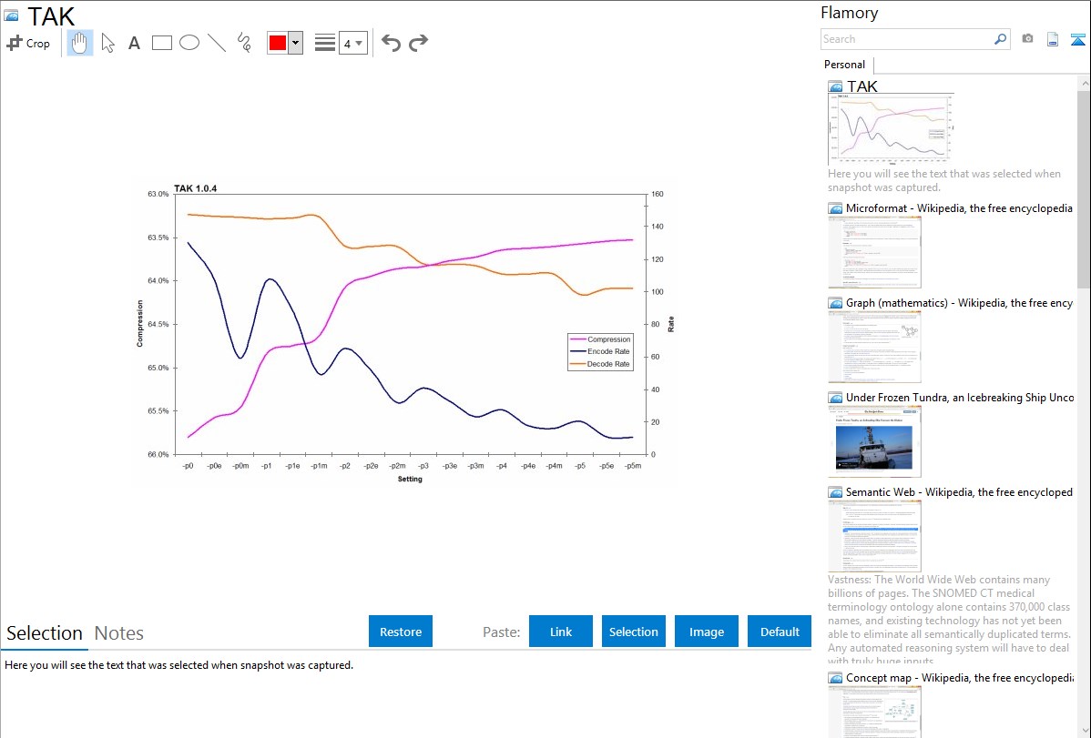Open the Concept map snapshot thumbnail

click(874, 712)
